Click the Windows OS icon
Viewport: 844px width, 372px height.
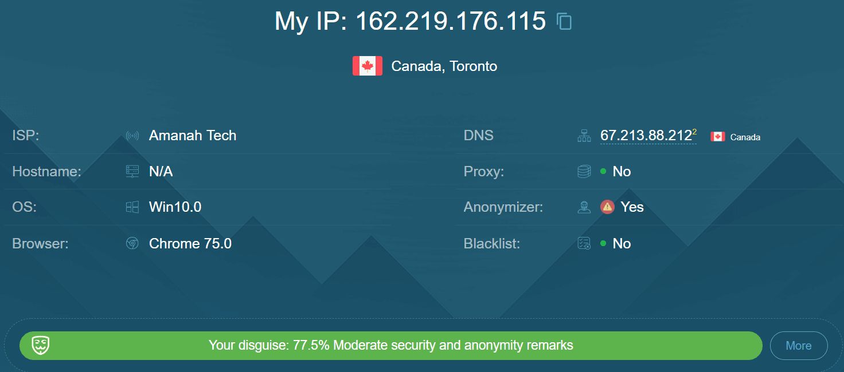click(132, 207)
